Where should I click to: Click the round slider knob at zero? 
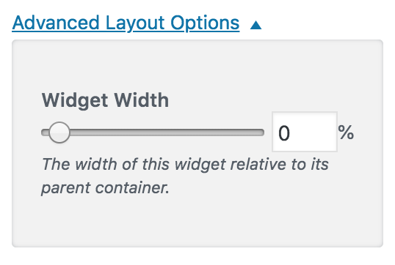pos(59,132)
